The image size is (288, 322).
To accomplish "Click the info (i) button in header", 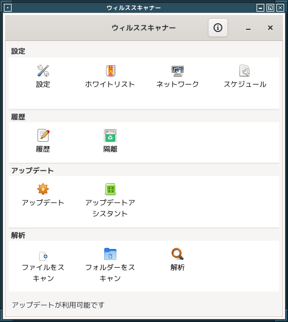I will pyautogui.click(x=218, y=28).
